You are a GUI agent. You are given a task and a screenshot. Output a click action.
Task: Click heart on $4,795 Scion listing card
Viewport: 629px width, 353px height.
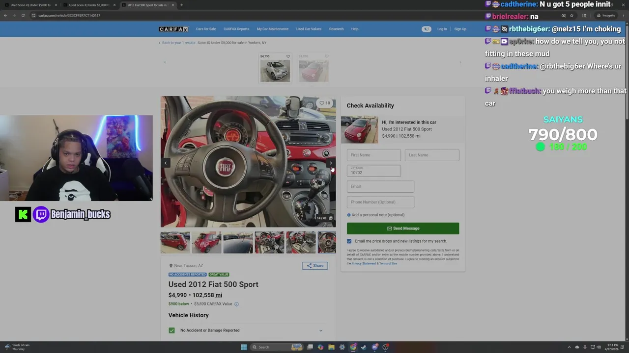pos(288,56)
